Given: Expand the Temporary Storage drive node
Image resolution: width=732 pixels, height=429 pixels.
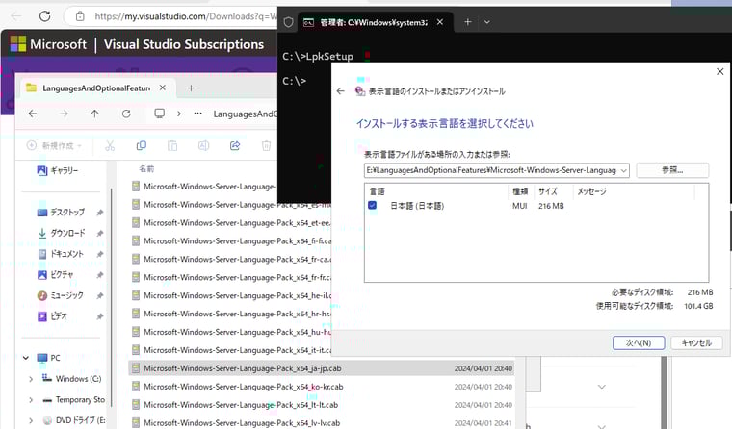Looking at the screenshot, I should [x=31, y=399].
